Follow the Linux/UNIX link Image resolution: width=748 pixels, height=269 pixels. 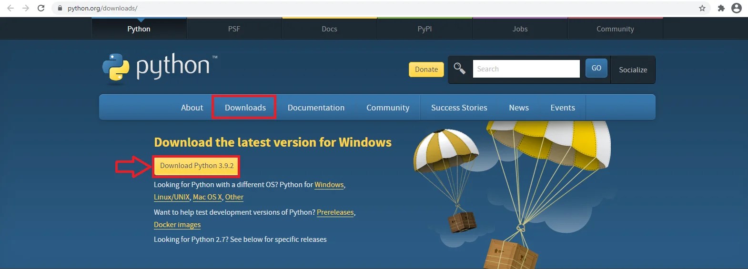pyautogui.click(x=172, y=197)
